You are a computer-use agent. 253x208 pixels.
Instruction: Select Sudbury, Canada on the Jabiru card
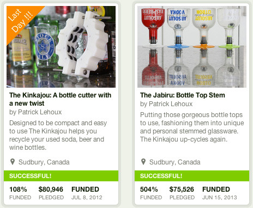click(x=175, y=162)
